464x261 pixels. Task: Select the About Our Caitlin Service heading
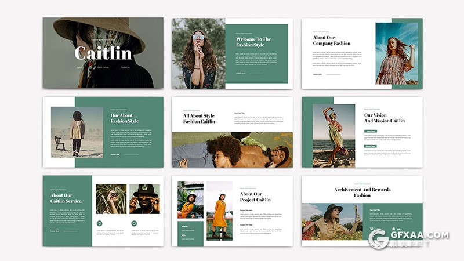coord(66,198)
